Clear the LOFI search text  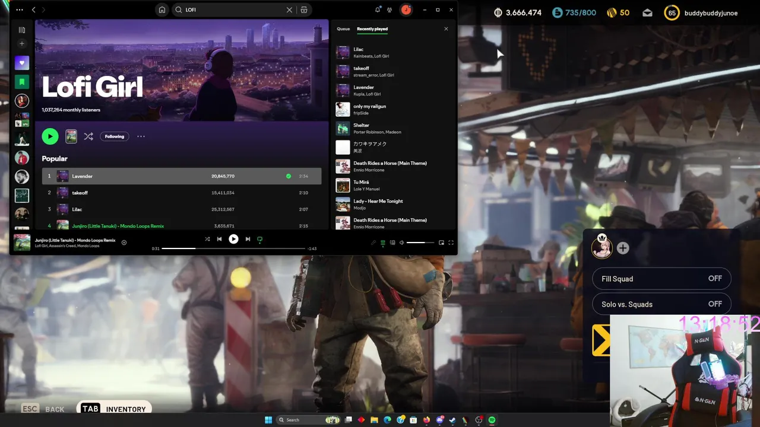pyautogui.click(x=289, y=10)
